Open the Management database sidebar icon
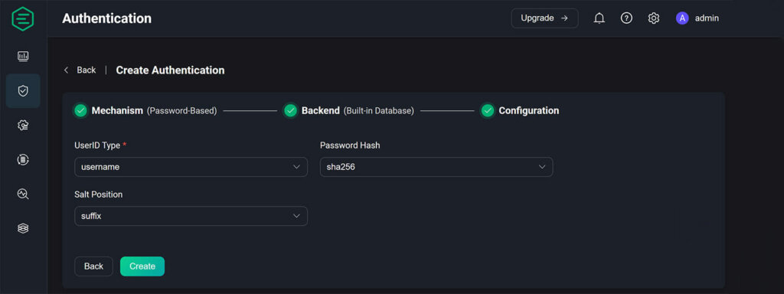This screenshot has height=294, width=784. click(x=23, y=159)
